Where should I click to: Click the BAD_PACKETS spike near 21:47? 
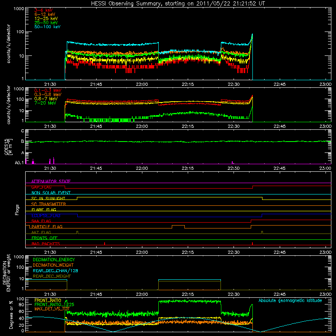[x=105, y=244]
